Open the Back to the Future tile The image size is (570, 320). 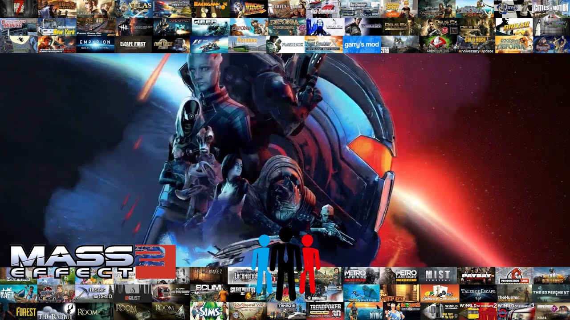pyautogui.click(x=248, y=9)
